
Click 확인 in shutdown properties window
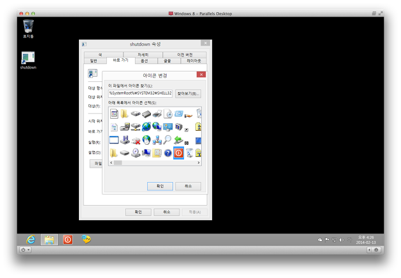click(x=138, y=212)
